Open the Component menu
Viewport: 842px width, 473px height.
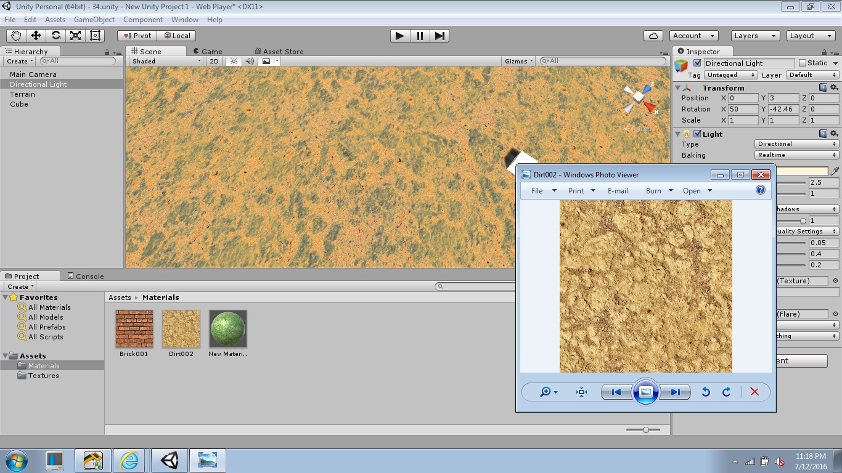143,20
